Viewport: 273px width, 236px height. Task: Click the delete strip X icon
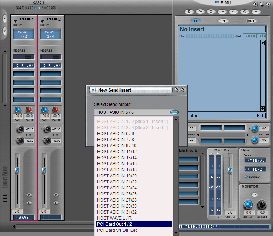(x=5, y=31)
